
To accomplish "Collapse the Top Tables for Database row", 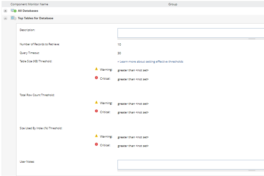I will 5,18.
